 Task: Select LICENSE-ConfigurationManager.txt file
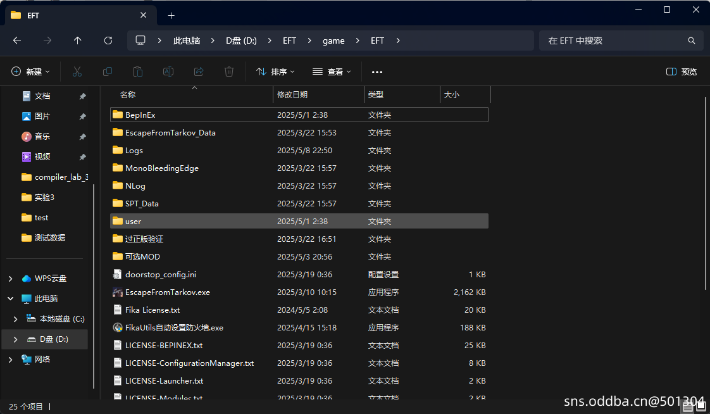(x=299, y=363)
